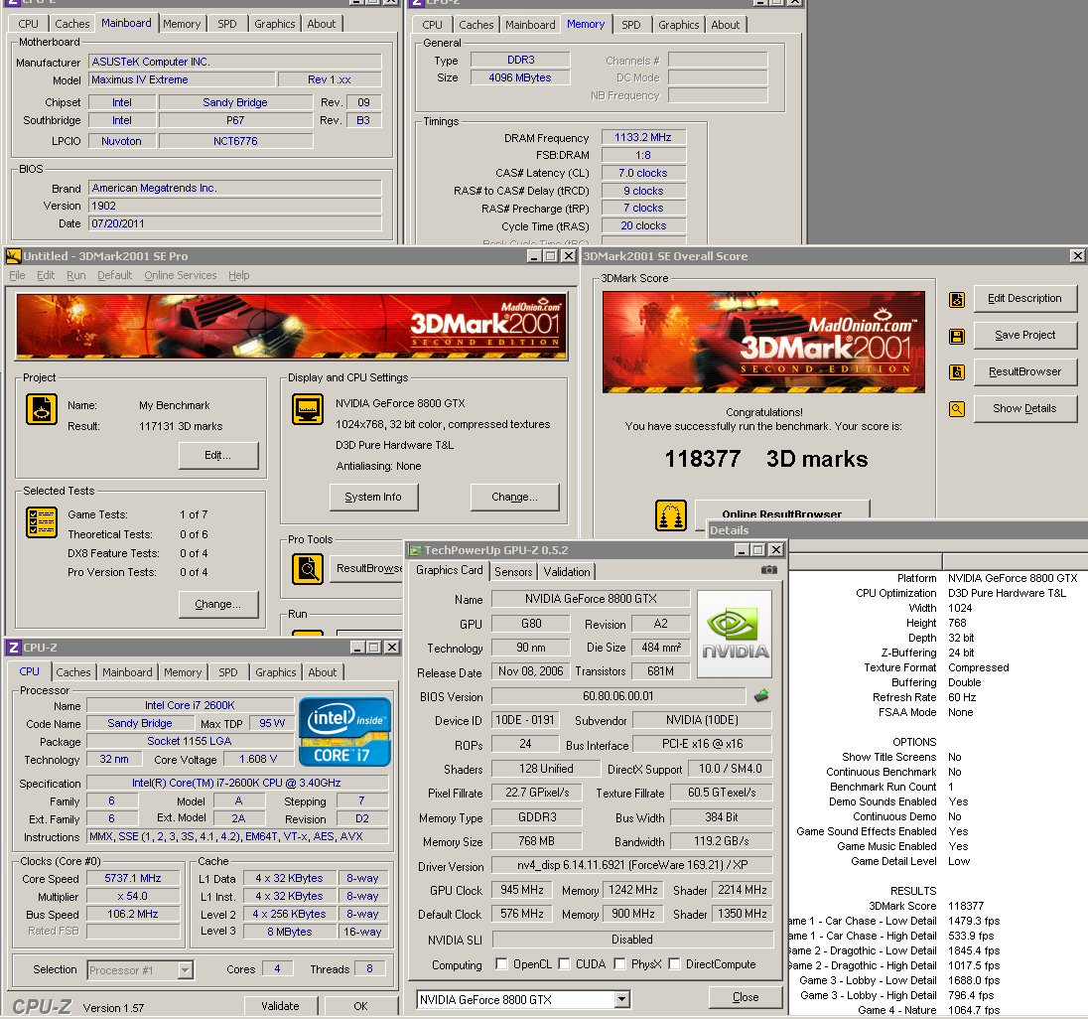Click the Intel Core i7 logo in CPU-Z
The width and height of the screenshot is (1088, 1019).
pyautogui.click(x=344, y=732)
